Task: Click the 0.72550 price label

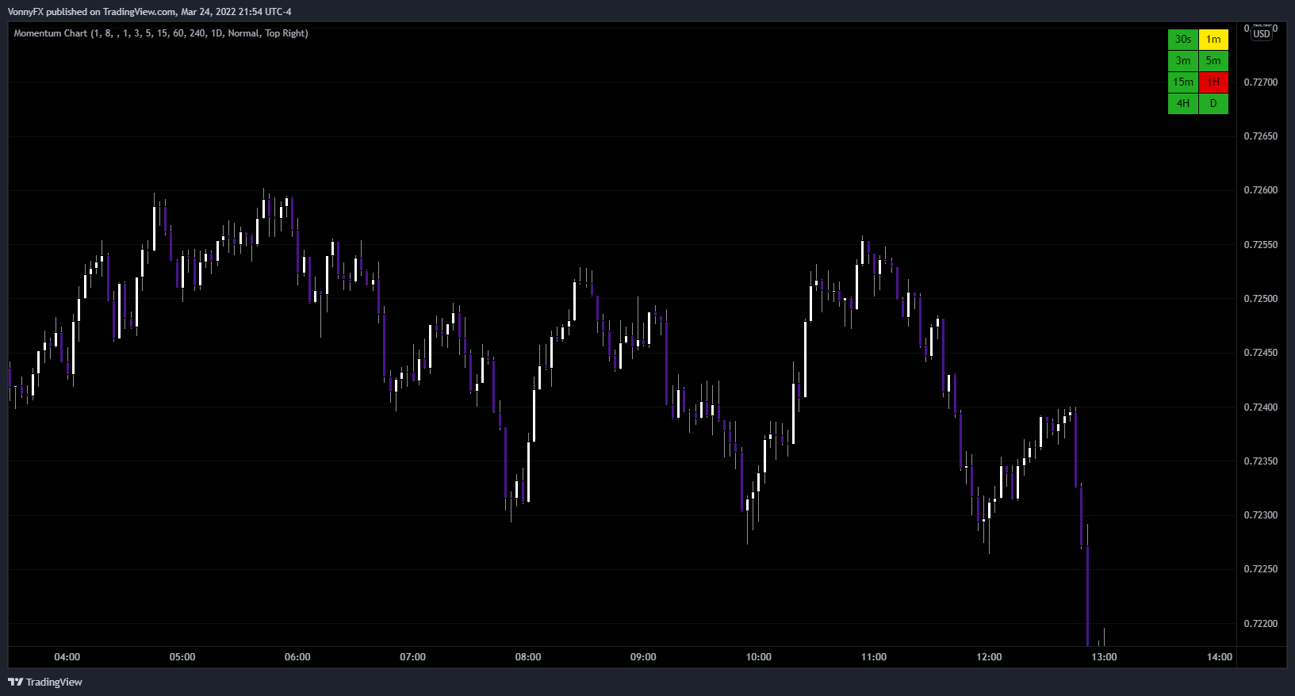Action: (1261, 245)
